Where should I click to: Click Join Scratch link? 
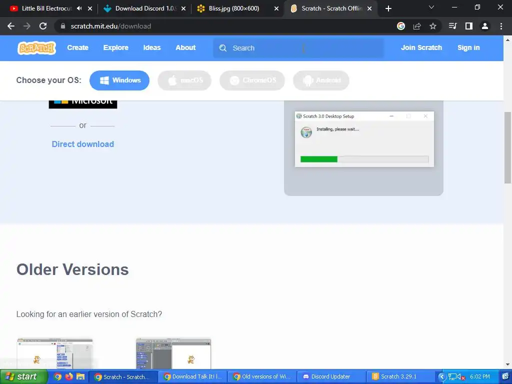(421, 47)
